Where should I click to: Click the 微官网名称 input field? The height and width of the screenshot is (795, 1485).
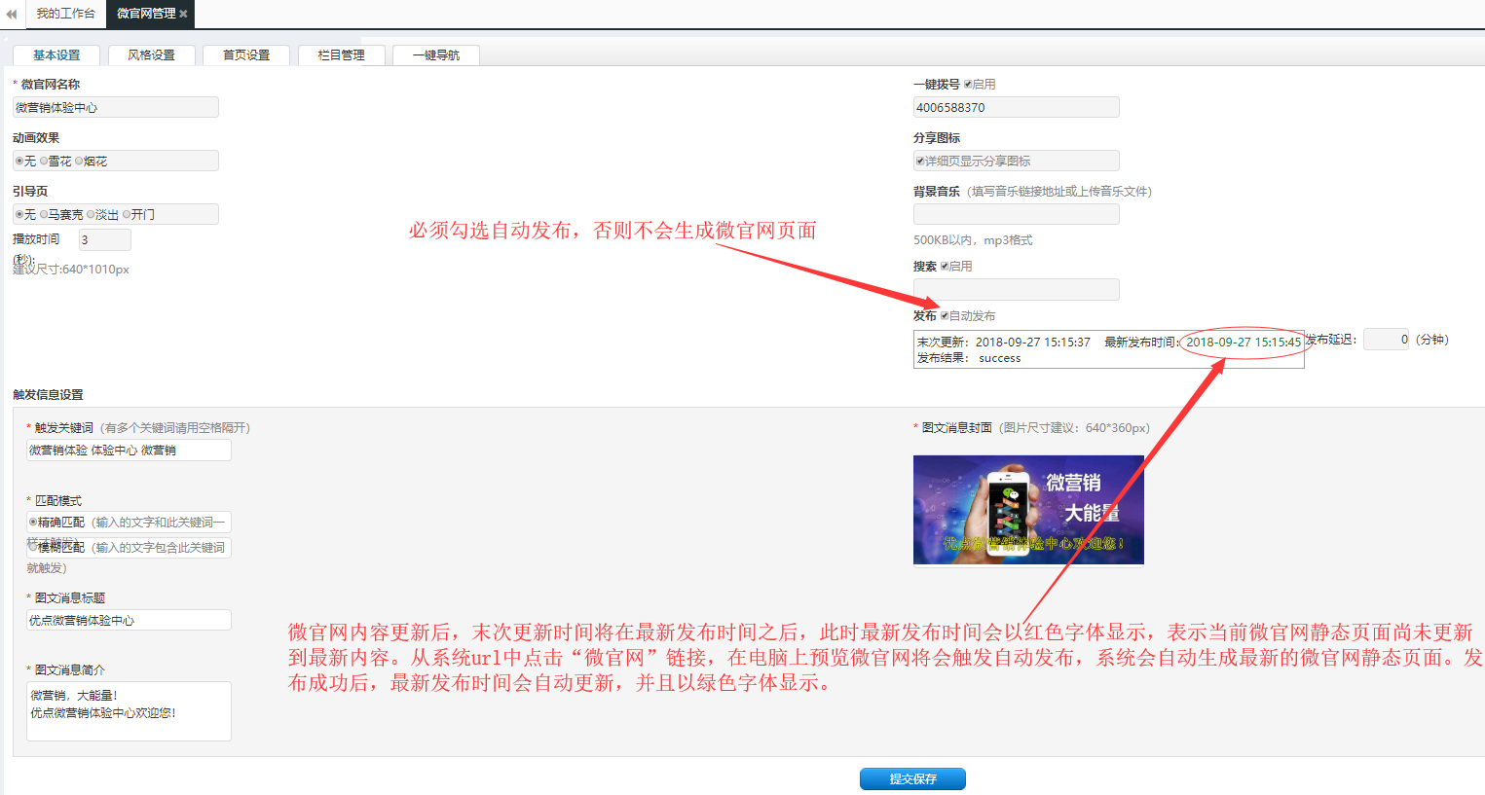(116, 107)
